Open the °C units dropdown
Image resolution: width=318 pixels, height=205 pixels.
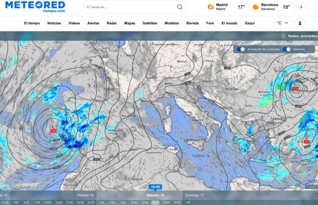tap(283, 23)
